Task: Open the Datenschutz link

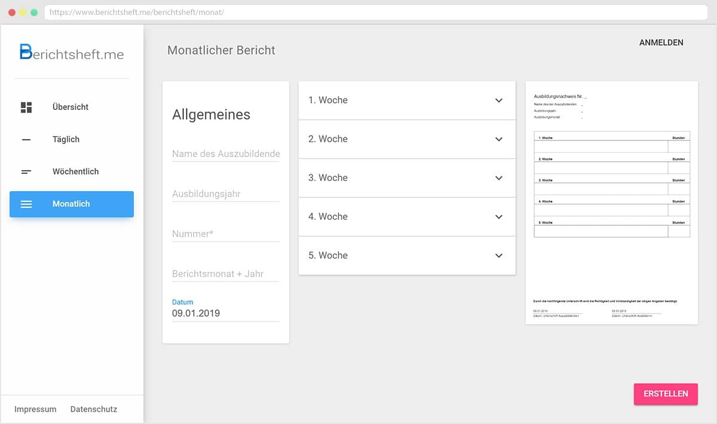Action: (x=94, y=410)
